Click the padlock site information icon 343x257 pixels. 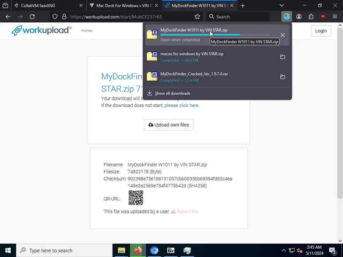click(x=64, y=17)
